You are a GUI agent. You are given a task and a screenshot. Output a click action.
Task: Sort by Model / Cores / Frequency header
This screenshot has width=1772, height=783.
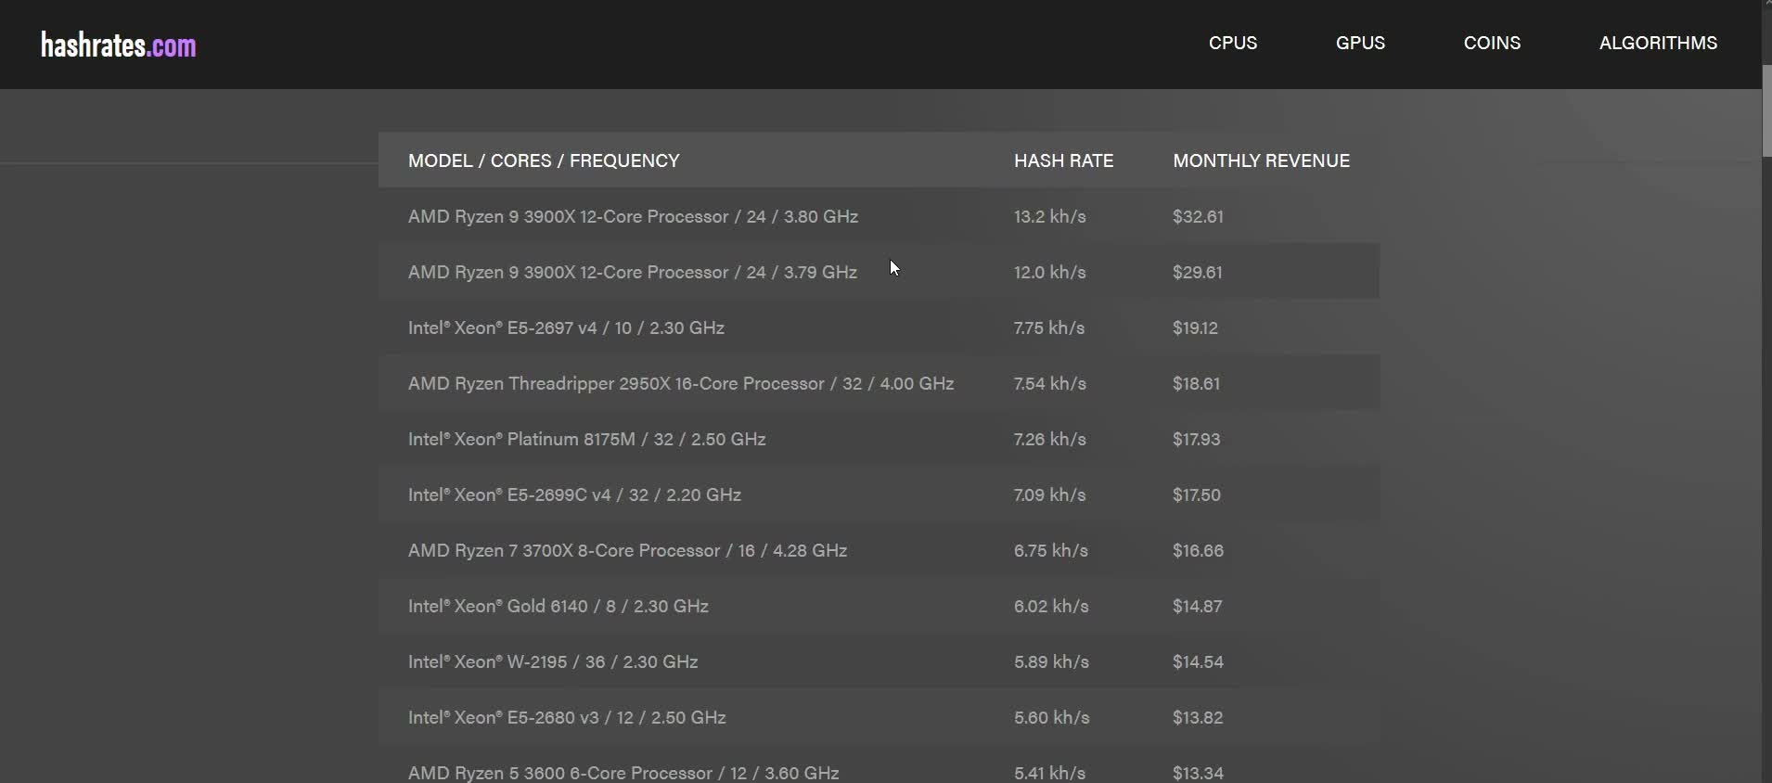[544, 160]
